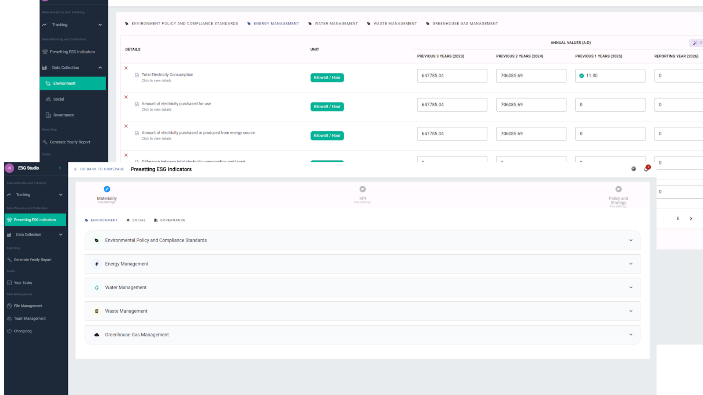Screen dimensions: 703x395
Task: Select the KPI step circle icon
Action: click(362, 189)
